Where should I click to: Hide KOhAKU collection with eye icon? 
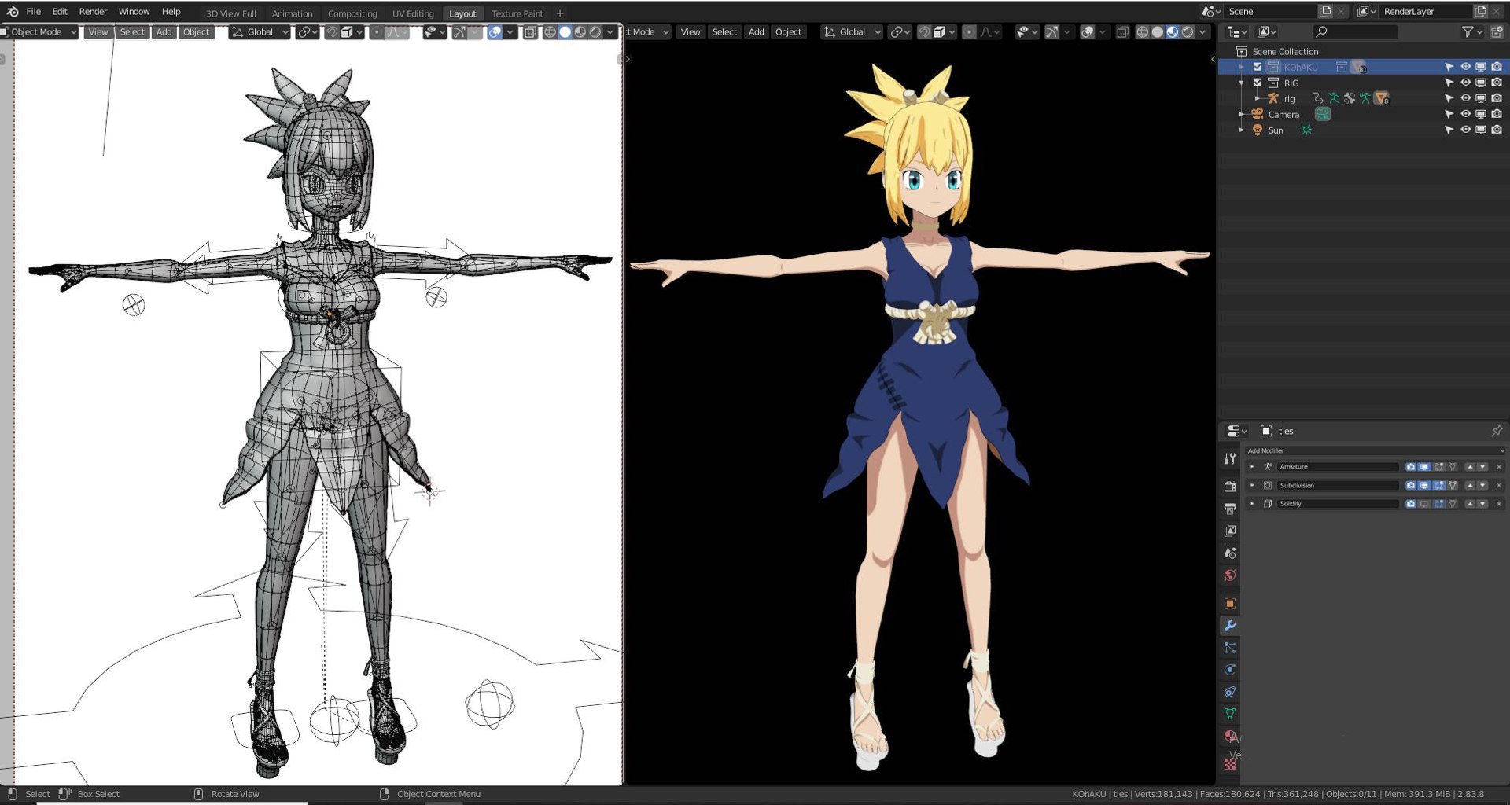coord(1465,67)
